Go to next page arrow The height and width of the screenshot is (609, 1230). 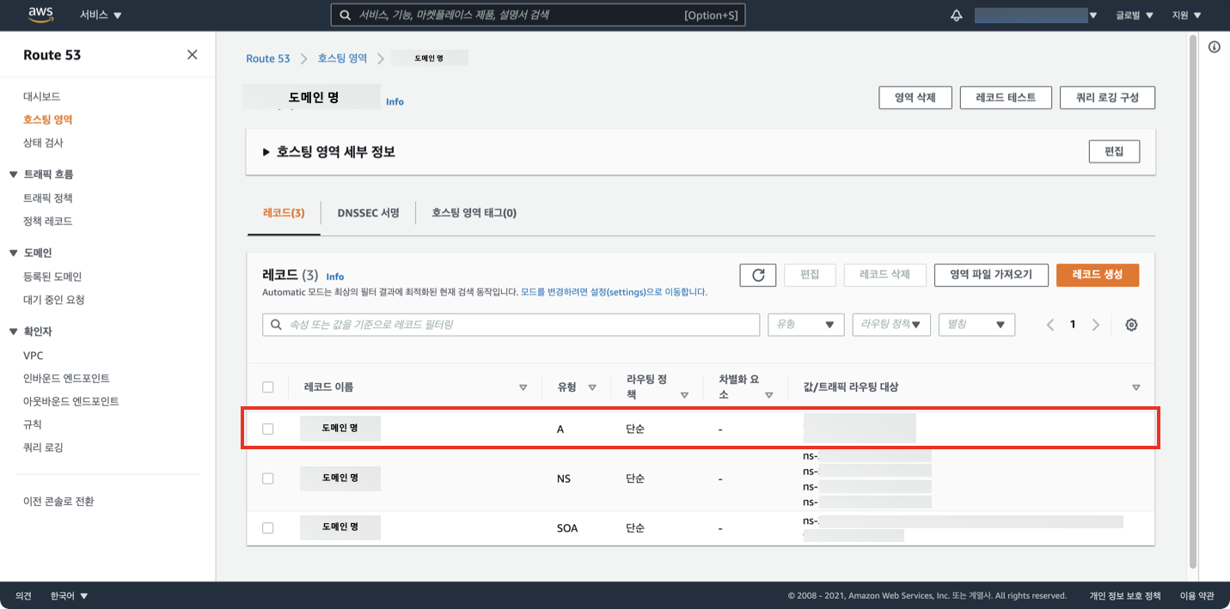click(1095, 325)
